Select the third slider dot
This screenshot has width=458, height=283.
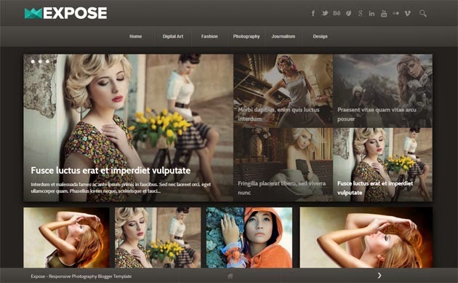tap(47, 61)
